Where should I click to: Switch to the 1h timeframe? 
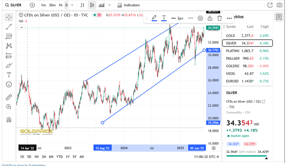(x=61, y=5)
